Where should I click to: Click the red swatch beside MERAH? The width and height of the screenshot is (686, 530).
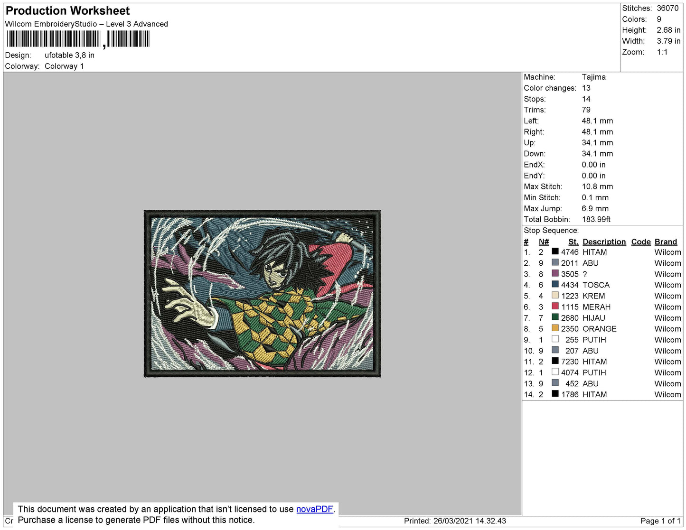tap(555, 306)
